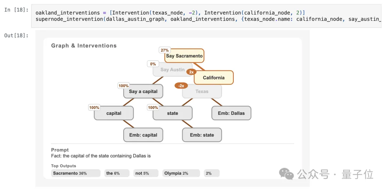Screen dimensions: 386x190
Task: Click the 0% activation label
Action: point(153,64)
